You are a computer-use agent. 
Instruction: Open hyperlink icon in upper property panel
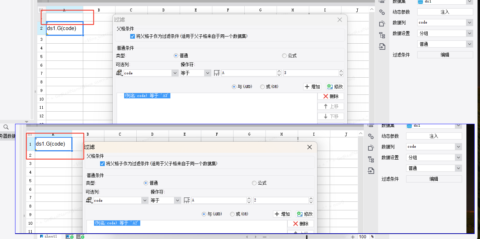382,12
